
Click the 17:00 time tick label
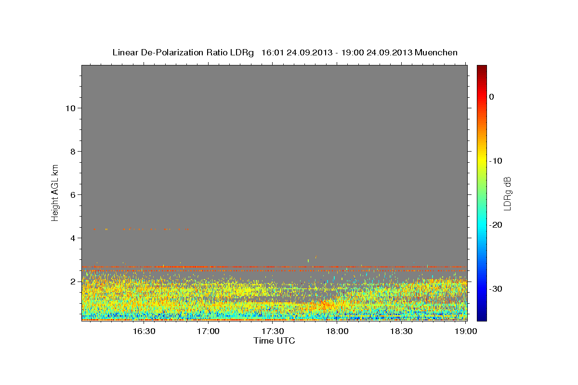coord(209,331)
